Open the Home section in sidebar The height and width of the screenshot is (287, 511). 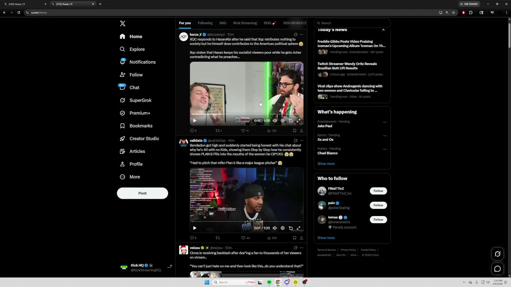pos(131,36)
